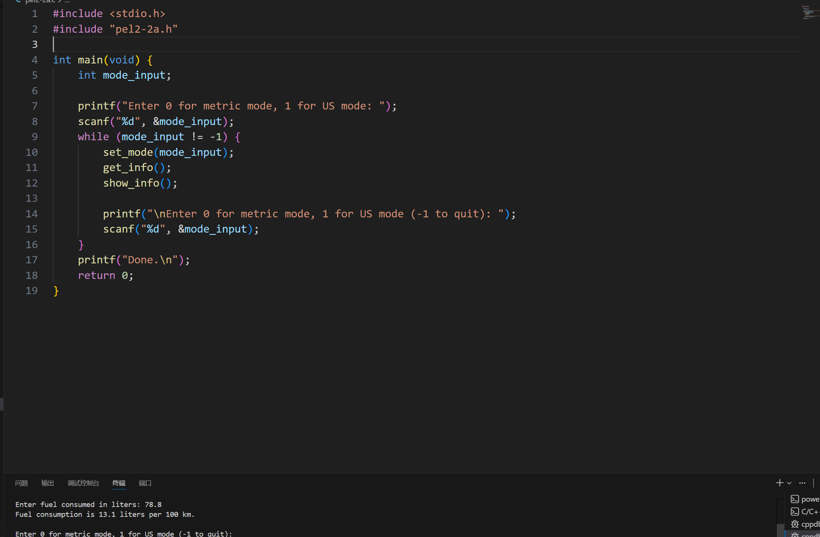820x537 pixels.
Task: Click the main function name
Action: coord(90,60)
